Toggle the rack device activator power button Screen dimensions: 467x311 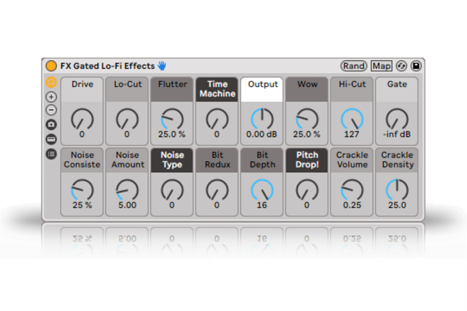point(51,66)
